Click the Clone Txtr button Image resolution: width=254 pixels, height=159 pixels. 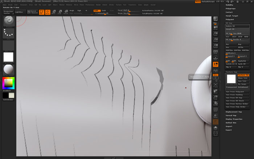243,78
